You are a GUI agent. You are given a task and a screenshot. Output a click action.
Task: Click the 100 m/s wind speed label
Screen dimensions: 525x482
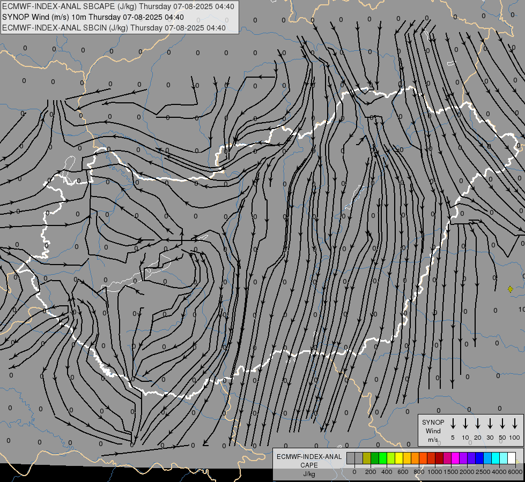pos(515,438)
